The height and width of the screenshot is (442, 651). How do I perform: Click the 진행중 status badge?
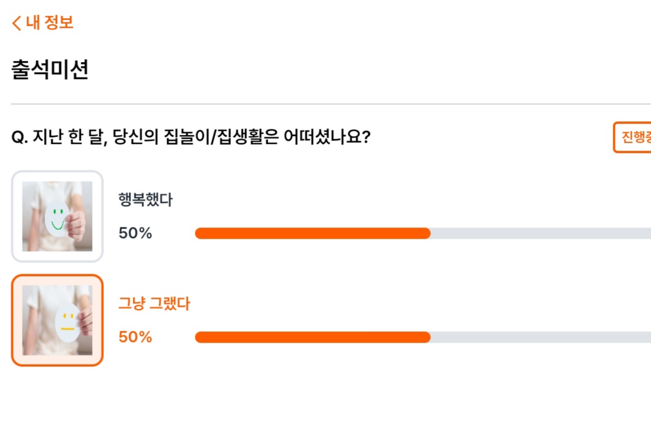pyautogui.click(x=632, y=137)
